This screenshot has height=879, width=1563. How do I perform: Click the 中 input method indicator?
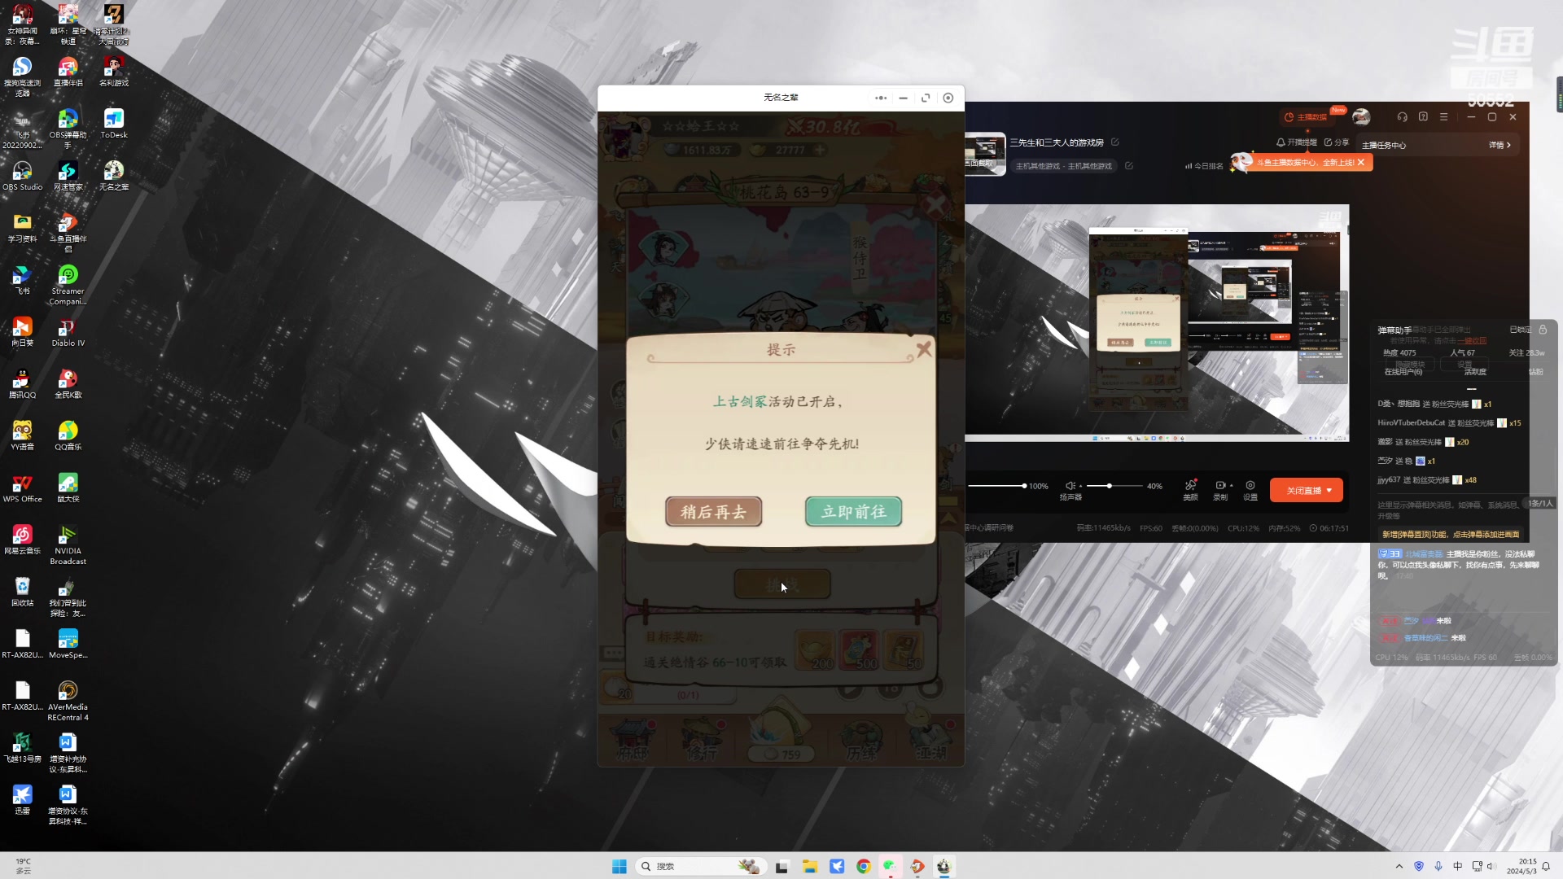pos(1458,866)
